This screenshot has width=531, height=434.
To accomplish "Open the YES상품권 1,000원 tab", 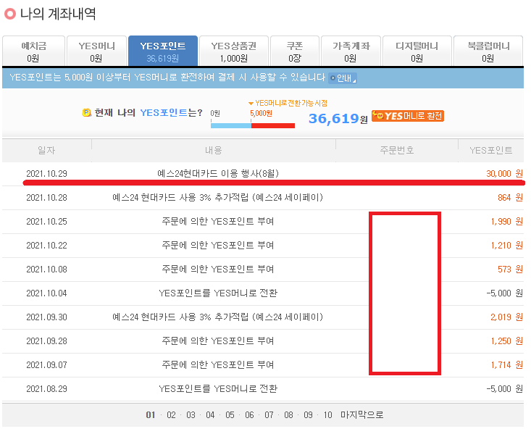I will 234,51.
